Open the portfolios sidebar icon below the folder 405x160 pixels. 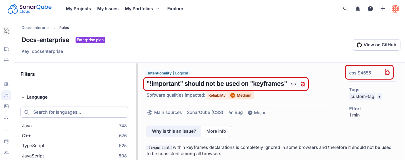6,60
